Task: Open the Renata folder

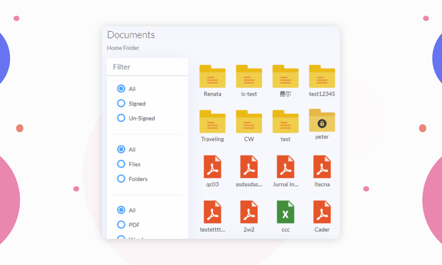Action: pyautogui.click(x=212, y=77)
